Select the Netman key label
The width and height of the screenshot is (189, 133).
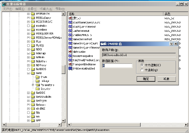point(41,105)
